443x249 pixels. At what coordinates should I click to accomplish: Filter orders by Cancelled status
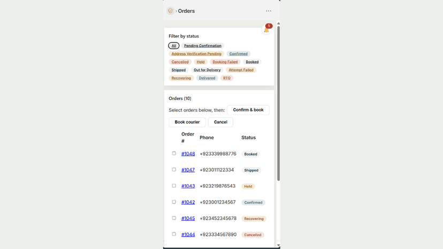(180, 62)
